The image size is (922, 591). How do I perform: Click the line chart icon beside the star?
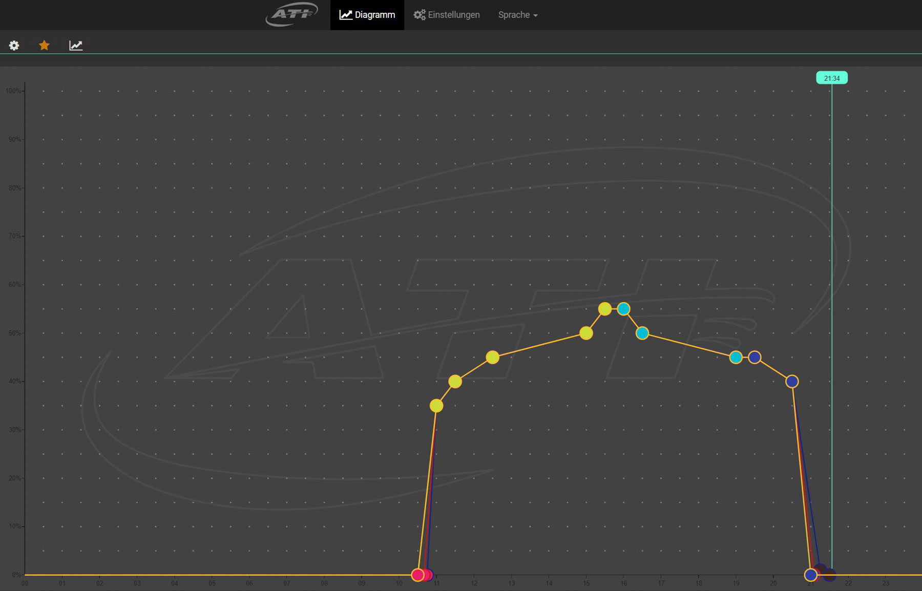76,46
